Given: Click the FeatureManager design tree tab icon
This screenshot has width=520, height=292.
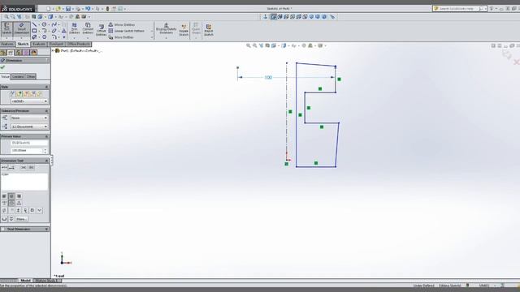Looking at the screenshot, I should click(3, 52).
